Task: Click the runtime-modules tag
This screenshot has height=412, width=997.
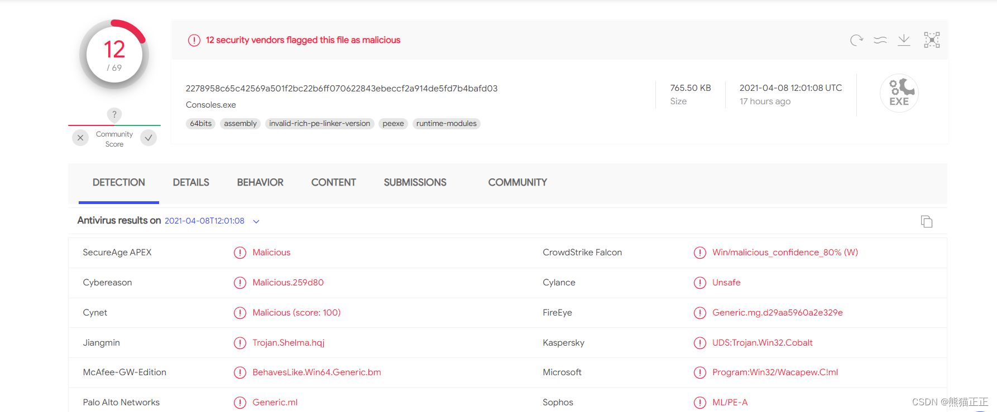Action: (447, 124)
